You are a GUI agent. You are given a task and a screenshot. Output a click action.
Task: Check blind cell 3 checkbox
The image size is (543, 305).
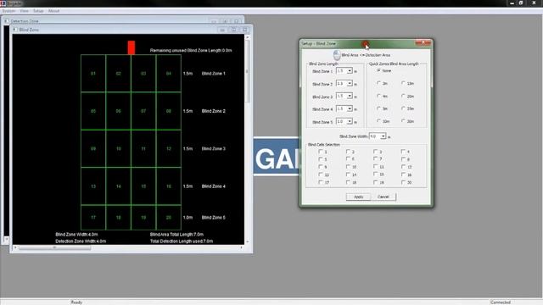pyautogui.click(x=375, y=152)
